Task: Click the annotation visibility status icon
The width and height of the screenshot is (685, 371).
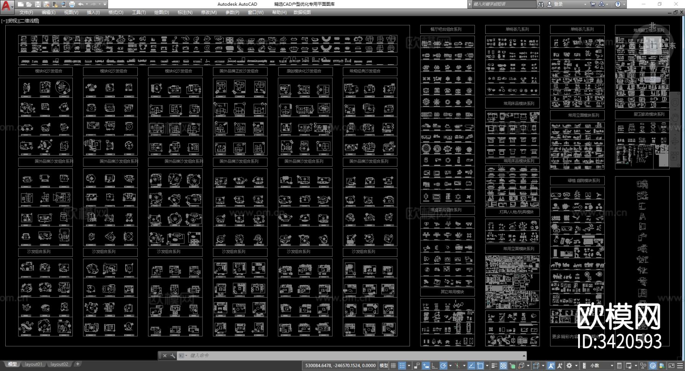Action: point(551,366)
